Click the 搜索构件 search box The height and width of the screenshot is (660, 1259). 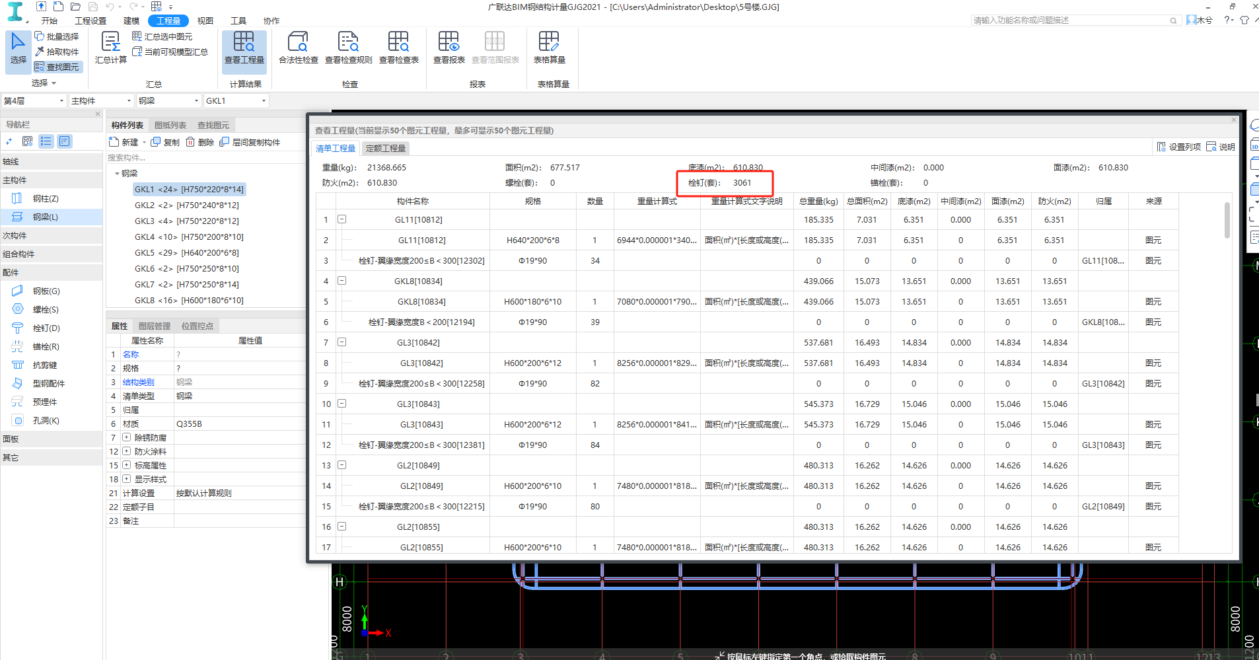click(205, 157)
